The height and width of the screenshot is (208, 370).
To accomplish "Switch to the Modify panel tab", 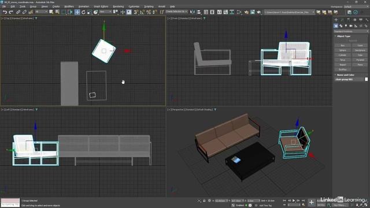I will tap(342, 20).
